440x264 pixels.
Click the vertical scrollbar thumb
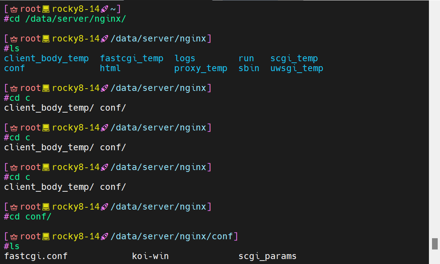coord(435,243)
